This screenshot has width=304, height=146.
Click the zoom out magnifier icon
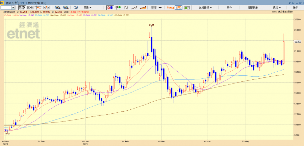65,7
